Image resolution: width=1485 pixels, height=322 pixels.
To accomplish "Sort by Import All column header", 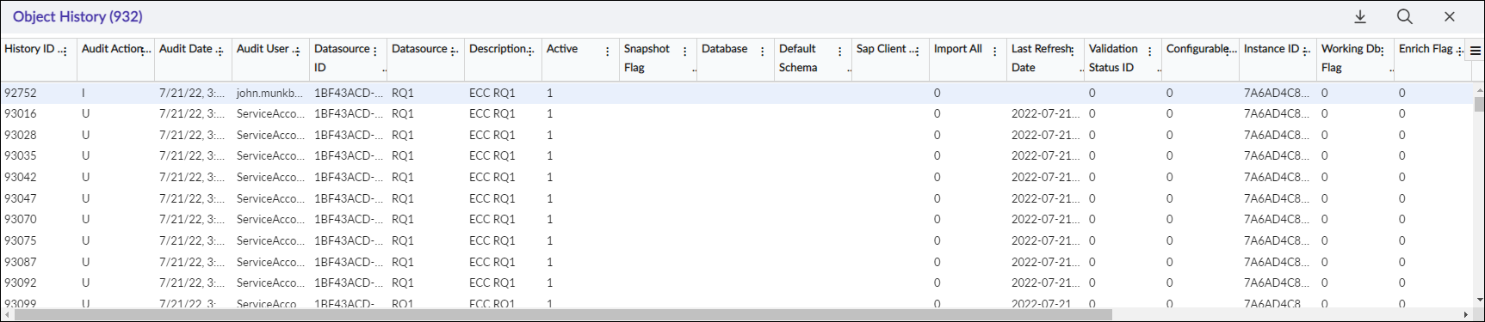I will pos(958,49).
